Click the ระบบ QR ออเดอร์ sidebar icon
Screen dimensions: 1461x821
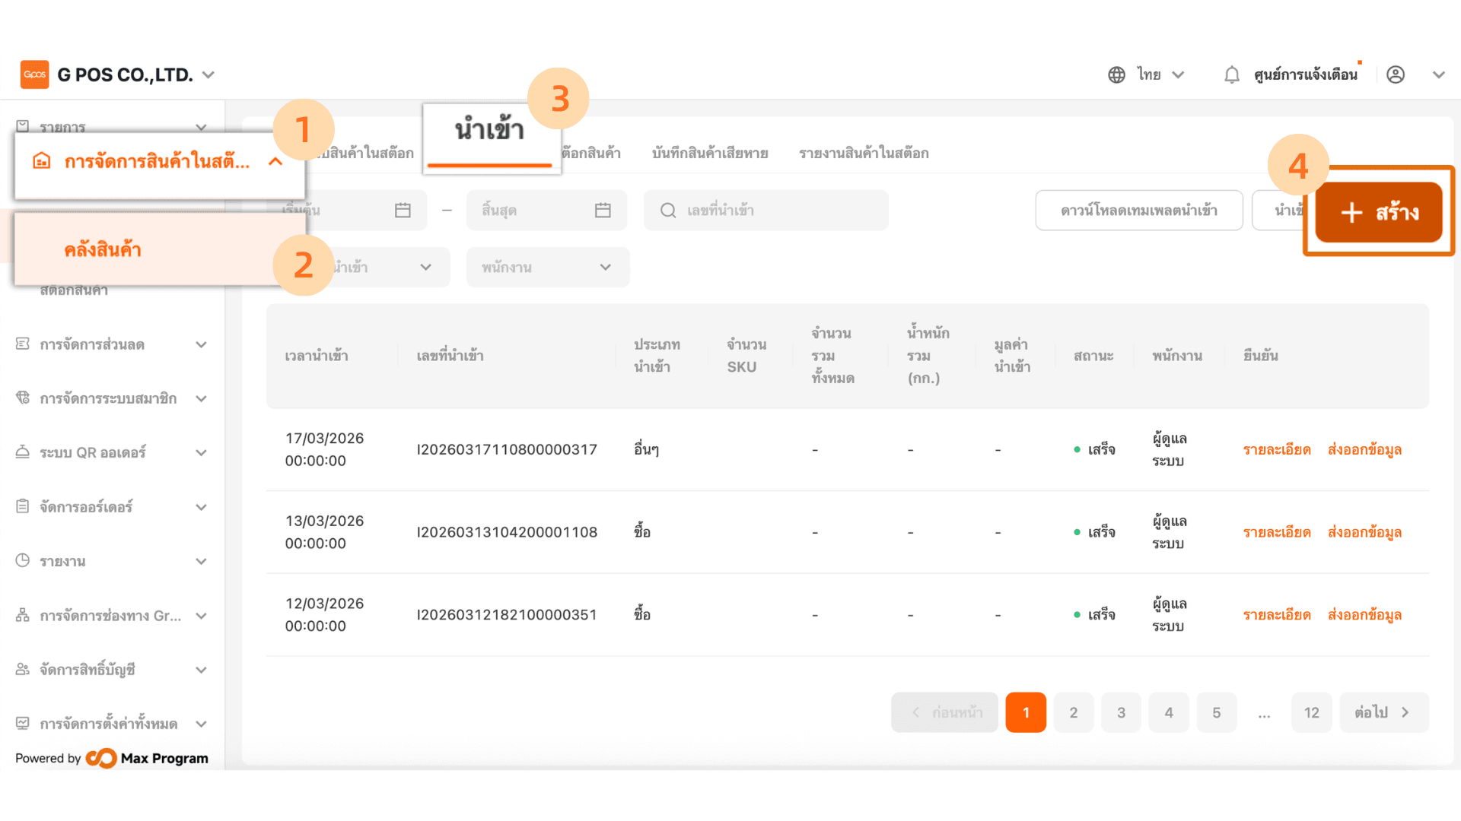pos(23,452)
